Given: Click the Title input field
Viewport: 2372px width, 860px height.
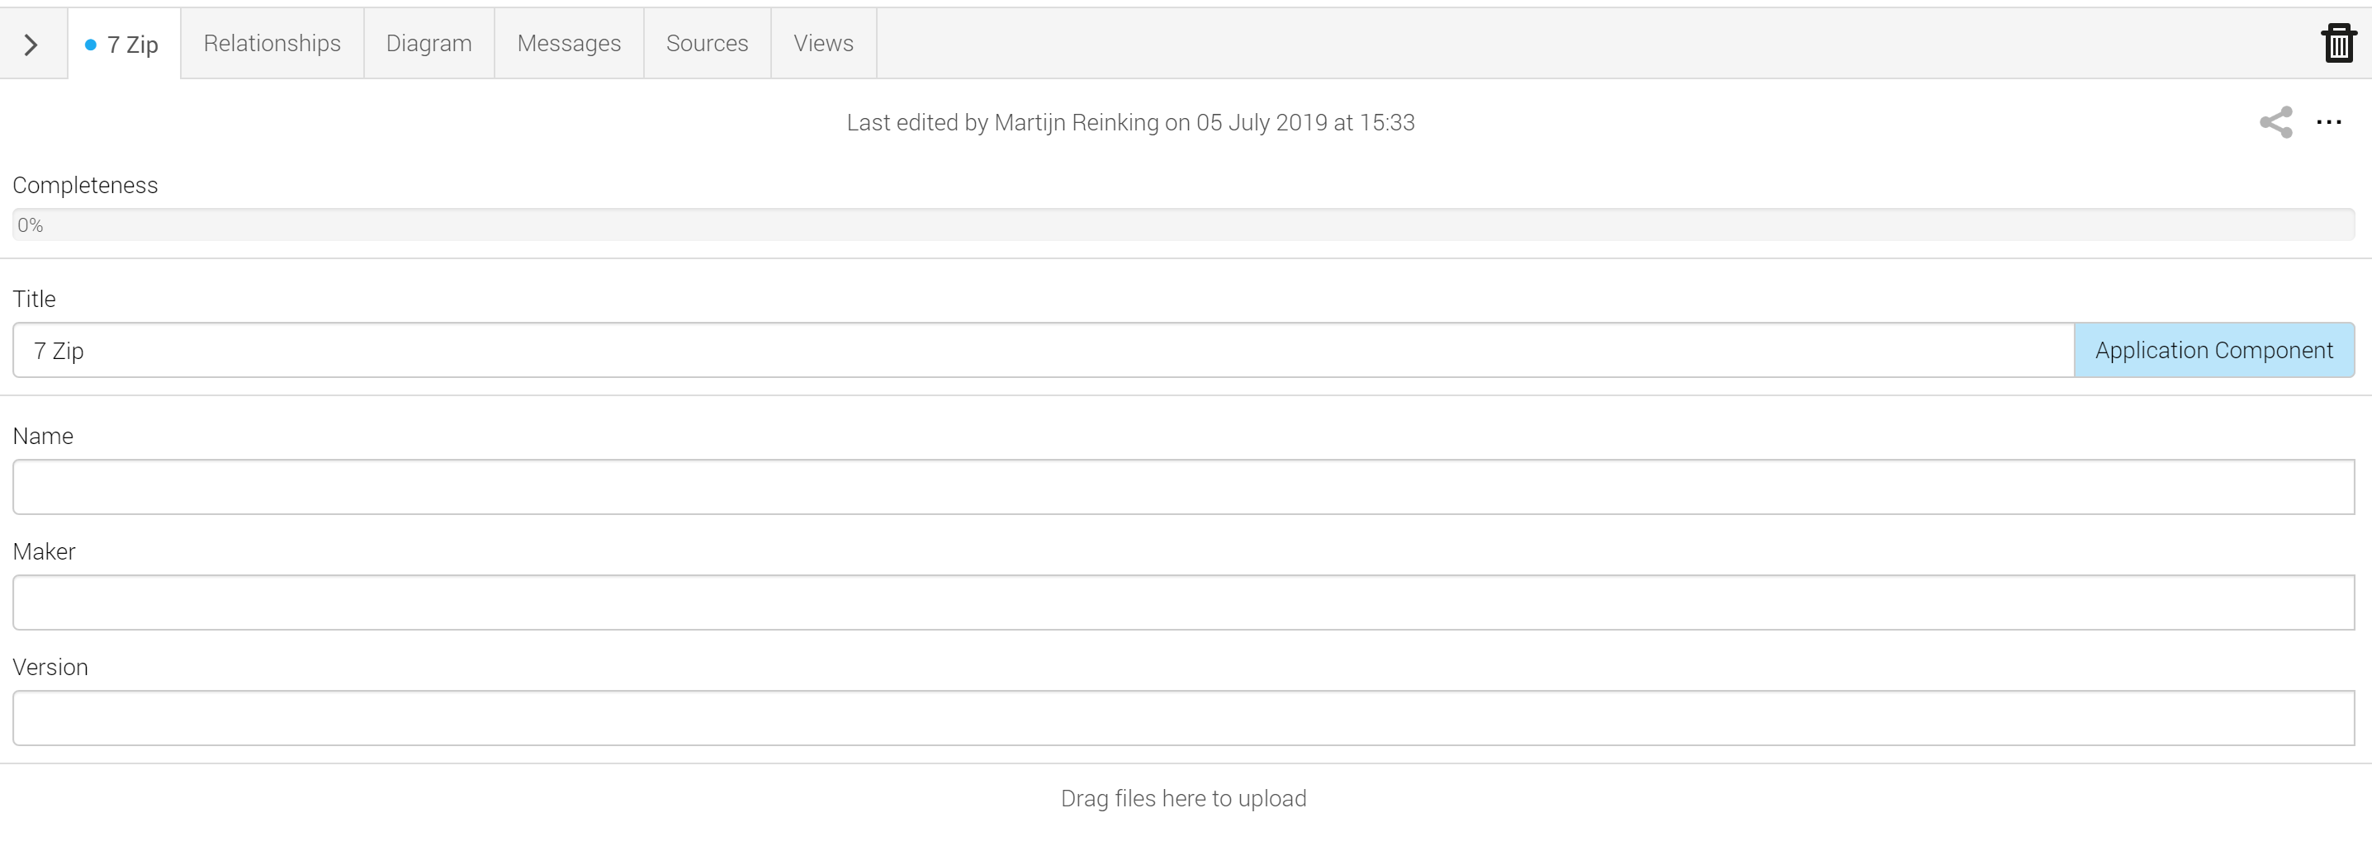Looking at the screenshot, I should (x=1044, y=350).
